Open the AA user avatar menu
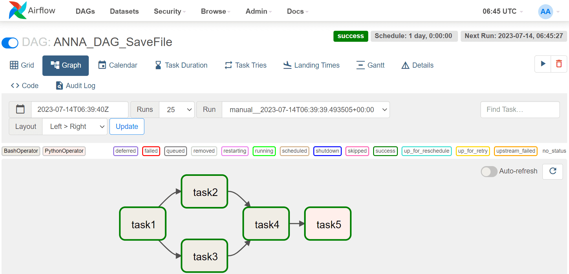The height and width of the screenshot is (274, 569). 546,12
